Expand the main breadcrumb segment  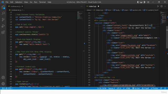(x=126, y=10)
